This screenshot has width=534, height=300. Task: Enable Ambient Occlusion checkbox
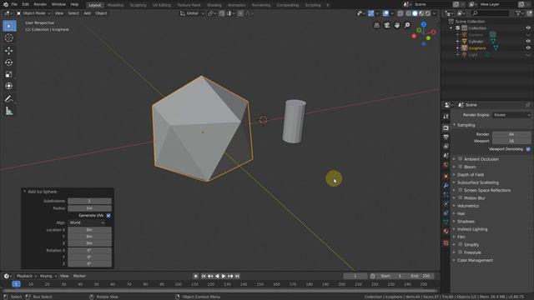(x=461, y=159)
